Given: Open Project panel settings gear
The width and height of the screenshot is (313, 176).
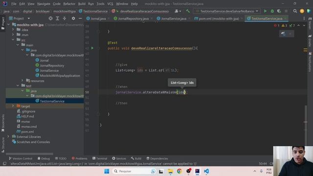Looking at the screenshot, I should tap(73, 19).
